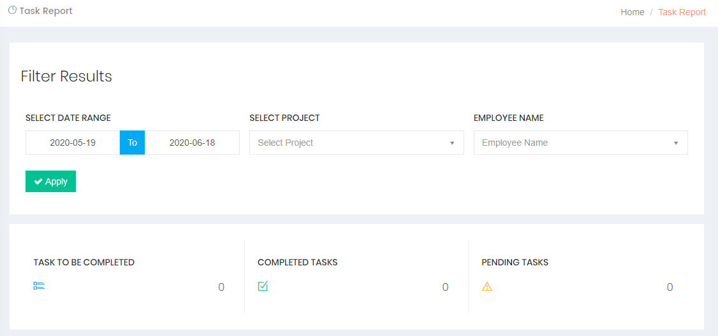Screen dimensions: 718x336
Task: Go to Home breadcrumb link
Action: coord(632,12)
